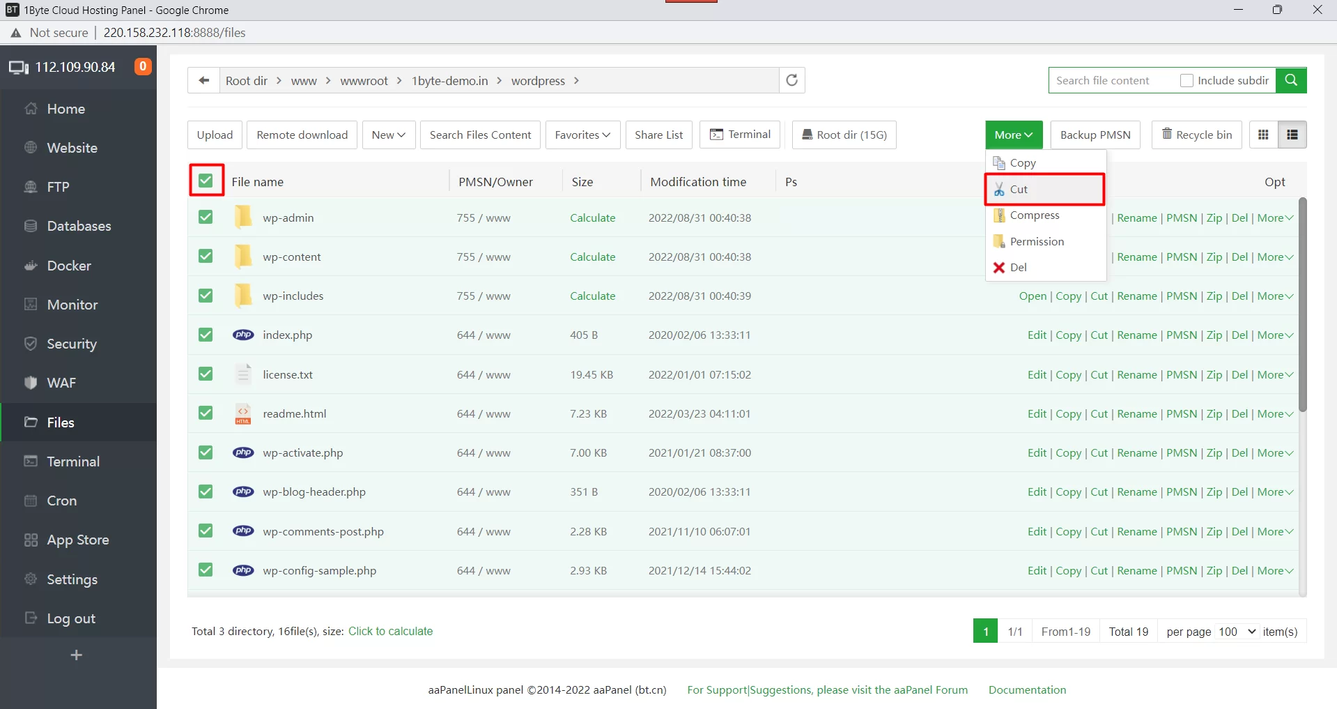Enable the Include subdir checkbox
This screenshot has width=1337, height=709.
[x=1185, y=80]
